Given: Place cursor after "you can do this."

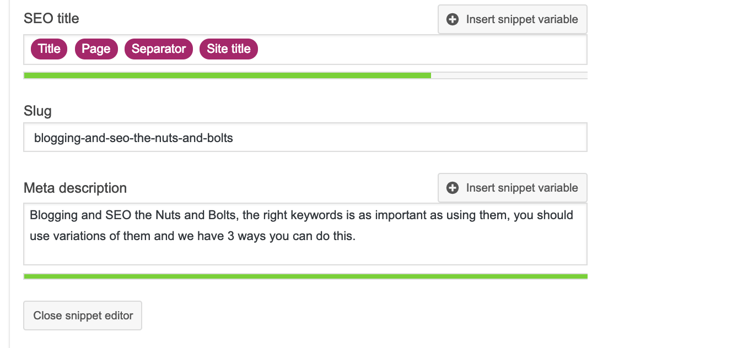Looking at the screenshot, I should 357,236.
